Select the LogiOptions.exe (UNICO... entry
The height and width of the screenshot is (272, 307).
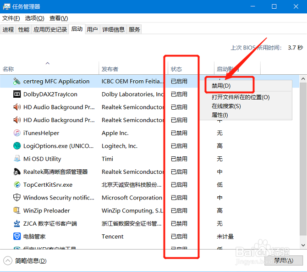pos(58,146)
